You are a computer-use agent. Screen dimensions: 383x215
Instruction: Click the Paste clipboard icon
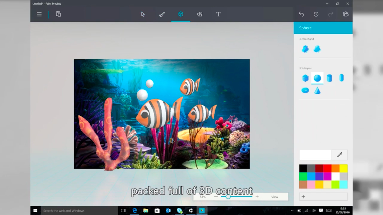click(x=58, y=14)
